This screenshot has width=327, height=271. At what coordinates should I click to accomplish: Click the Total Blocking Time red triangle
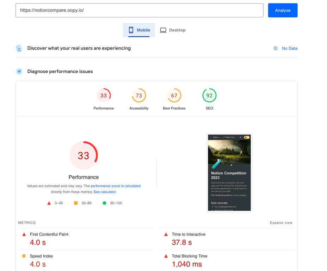coord(166,256)
